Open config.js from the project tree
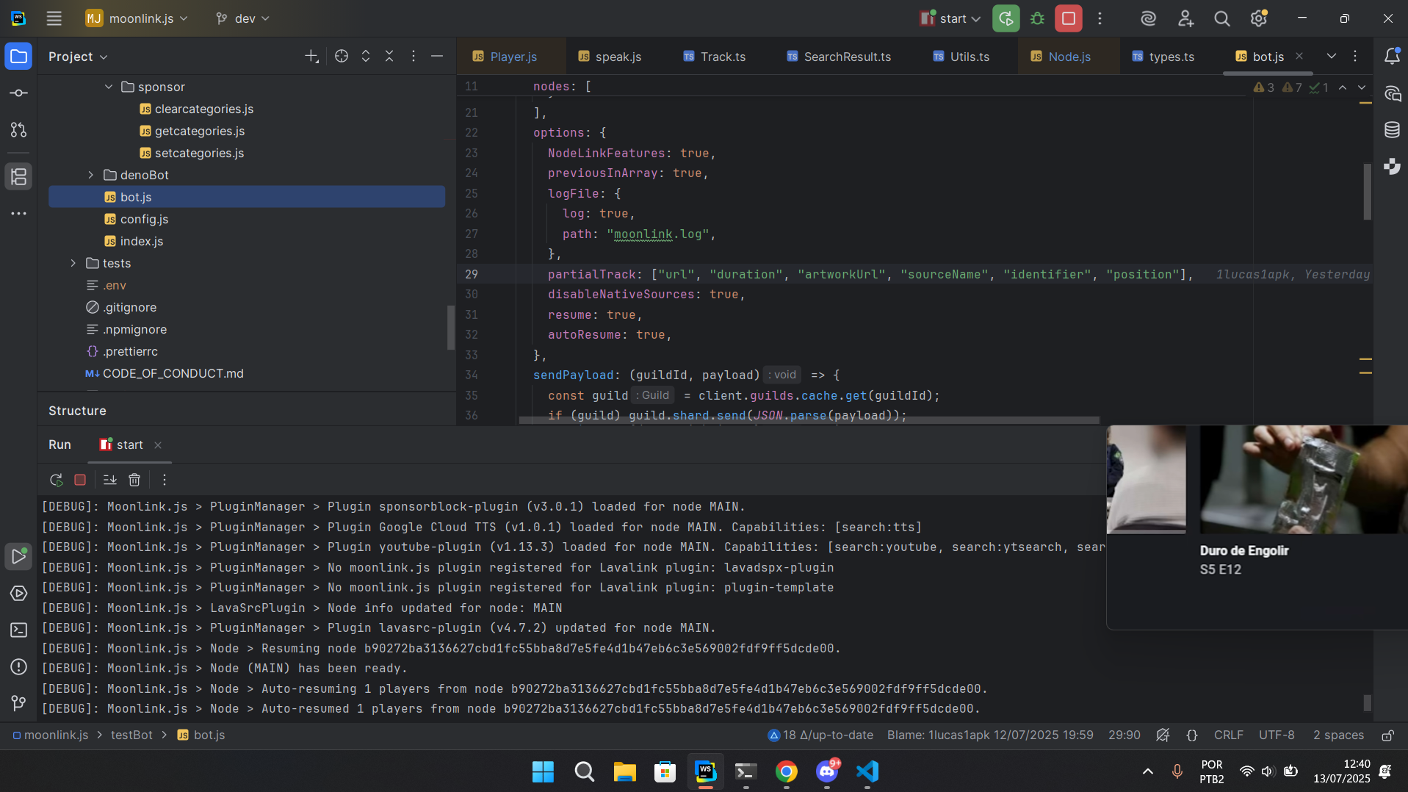Screen dimensions: 1408x792 click(x=144, y=219)
